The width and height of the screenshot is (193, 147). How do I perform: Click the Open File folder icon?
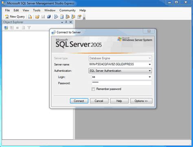point(37,17)
